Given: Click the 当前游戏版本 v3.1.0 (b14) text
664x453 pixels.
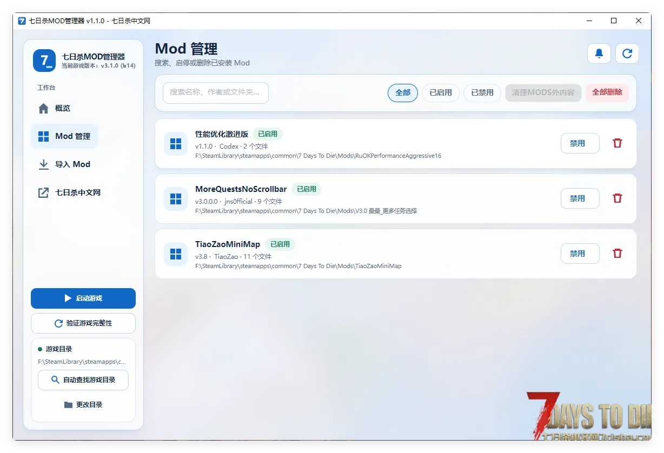Looking at the screenshot, I should point(98,66).
